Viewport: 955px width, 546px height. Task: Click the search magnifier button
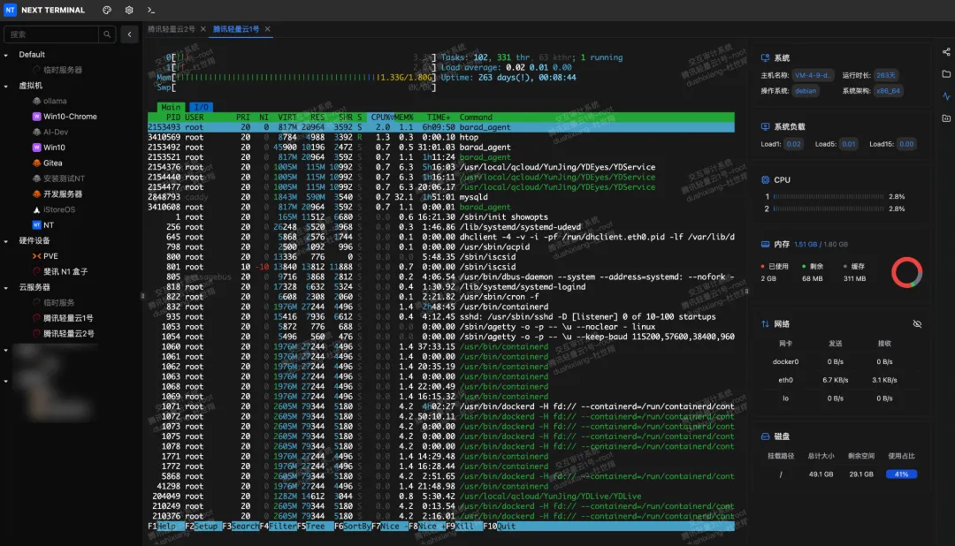tap(107, 34)
